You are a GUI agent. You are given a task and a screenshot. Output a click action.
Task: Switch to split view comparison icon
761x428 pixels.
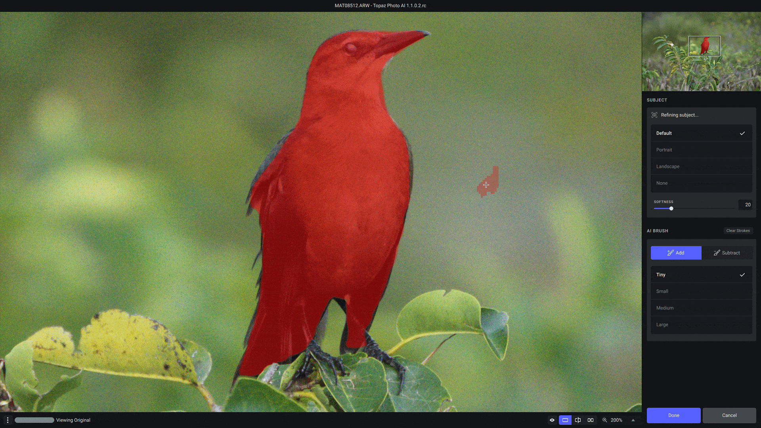coord(578,420)
